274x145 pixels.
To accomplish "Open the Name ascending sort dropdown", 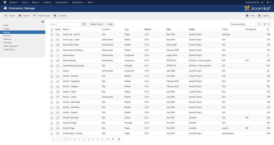I will click(245, 24).
